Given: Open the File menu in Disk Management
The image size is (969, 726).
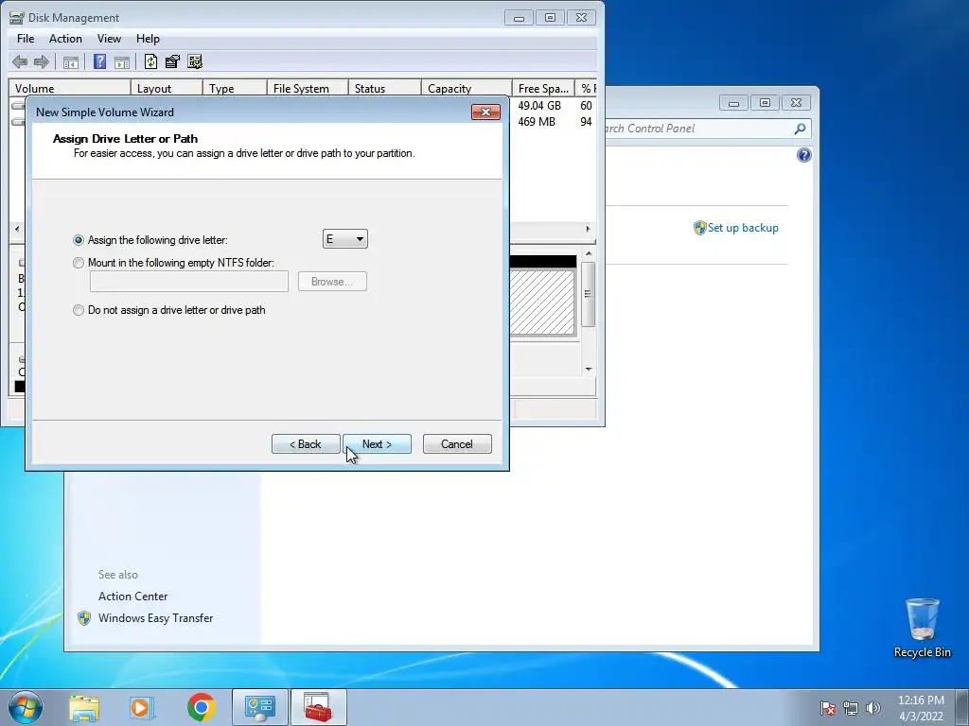Looking at the screenshot, I should click(x=26, y=38).
